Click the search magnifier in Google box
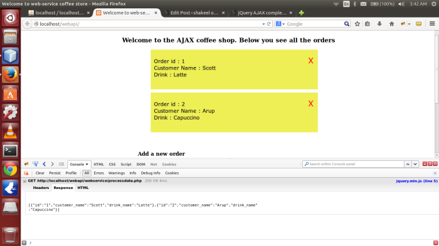Screen dimensions: 439x246 click(x=346, y=24)
